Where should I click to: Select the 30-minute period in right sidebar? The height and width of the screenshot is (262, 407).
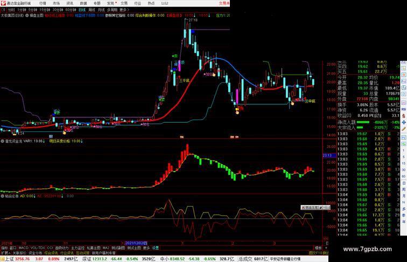click(404, 169)
